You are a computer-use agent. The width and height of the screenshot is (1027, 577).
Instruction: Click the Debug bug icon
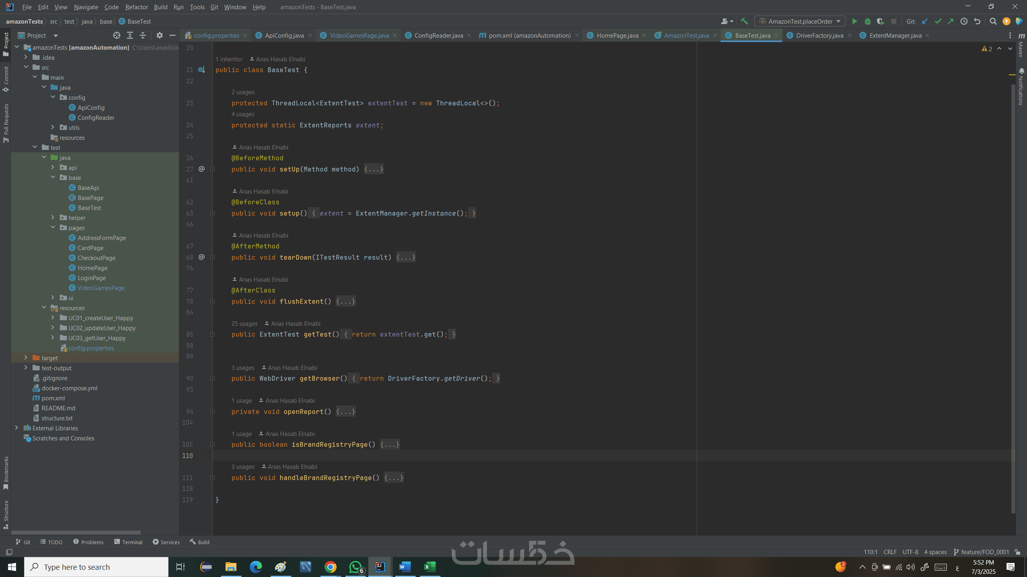(x=867, y=21)
